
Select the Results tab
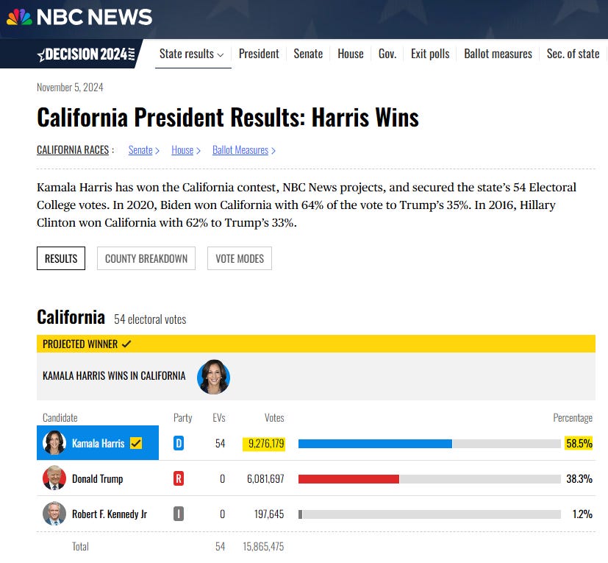point(61,258)
